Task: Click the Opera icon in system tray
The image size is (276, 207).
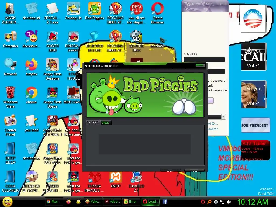Action: pos(203,202)
